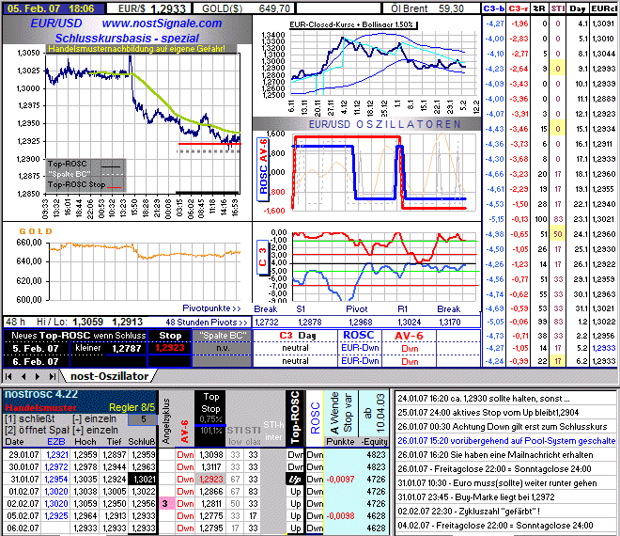
Task: Select Pivot value 1,2968
Action: (361, 323)
